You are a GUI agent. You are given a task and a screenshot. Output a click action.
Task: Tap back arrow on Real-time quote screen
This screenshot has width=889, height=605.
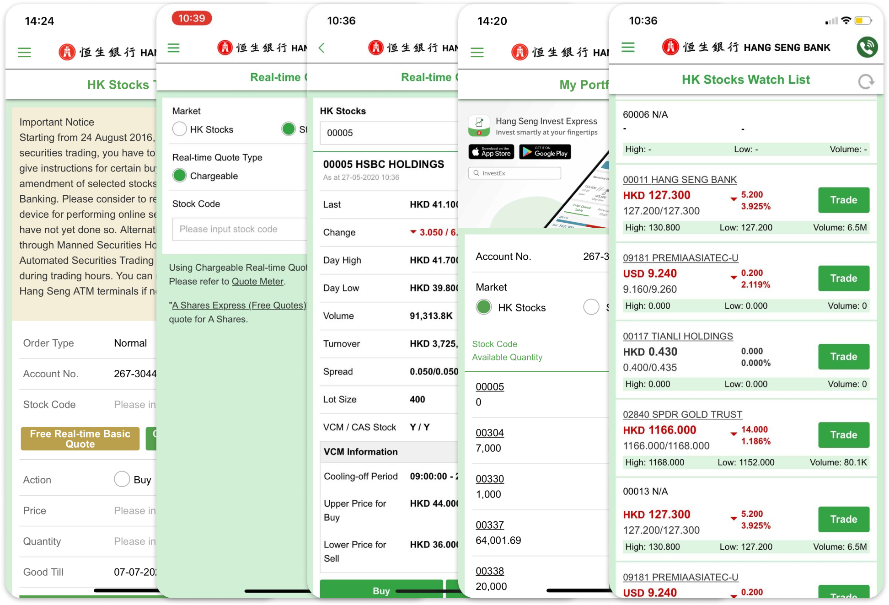point(321,48)
